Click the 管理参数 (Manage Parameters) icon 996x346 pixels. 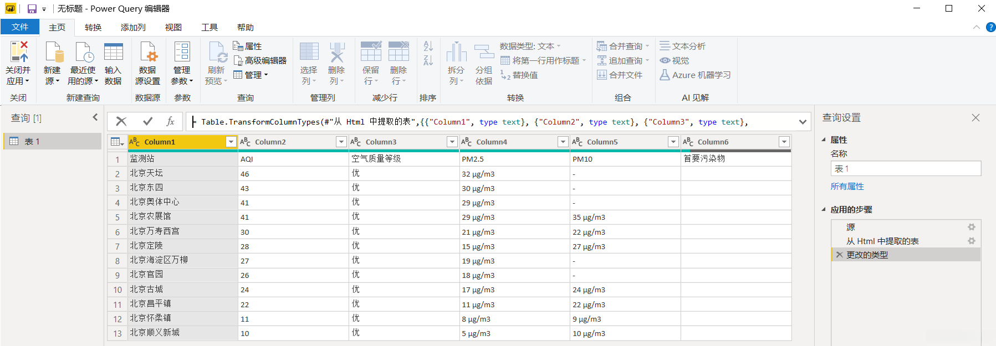click(182, 51)
